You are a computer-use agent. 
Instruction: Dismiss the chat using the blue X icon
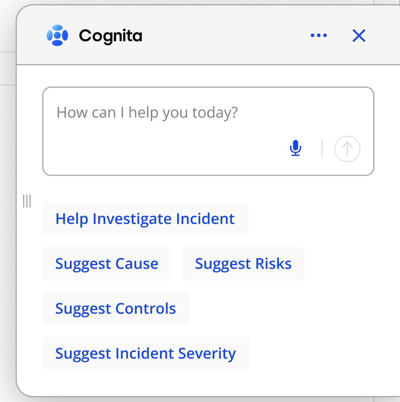[359, 36]
